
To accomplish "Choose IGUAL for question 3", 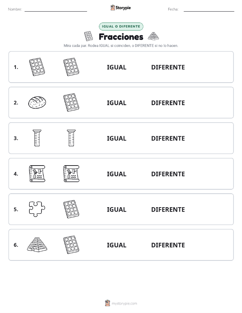I will pos(117,138).
